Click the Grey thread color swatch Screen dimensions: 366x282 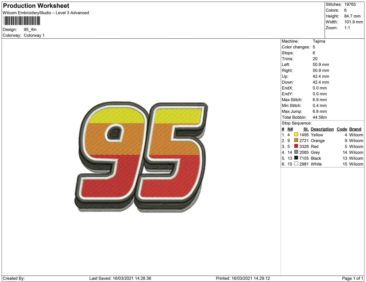tap(296, 152)
